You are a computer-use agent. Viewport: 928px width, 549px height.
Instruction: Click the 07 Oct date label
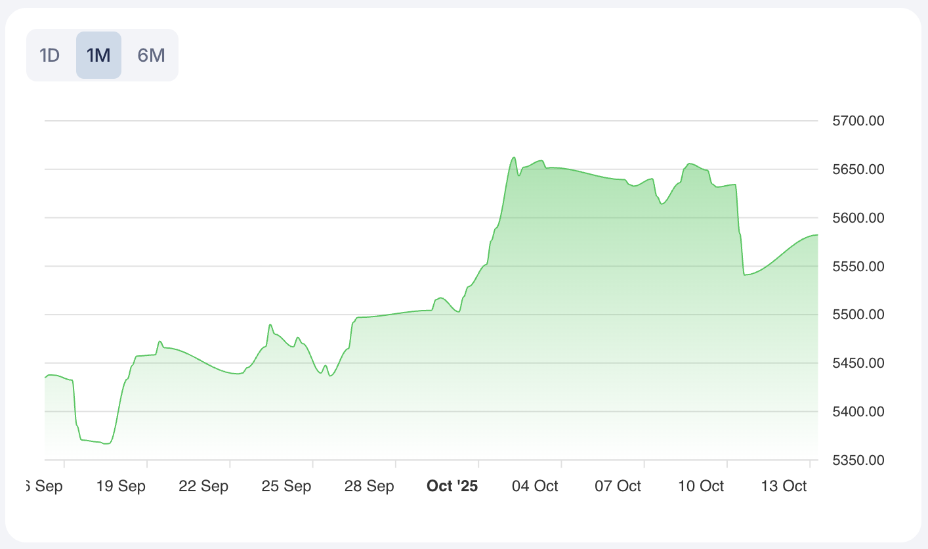tap(618, 487)
